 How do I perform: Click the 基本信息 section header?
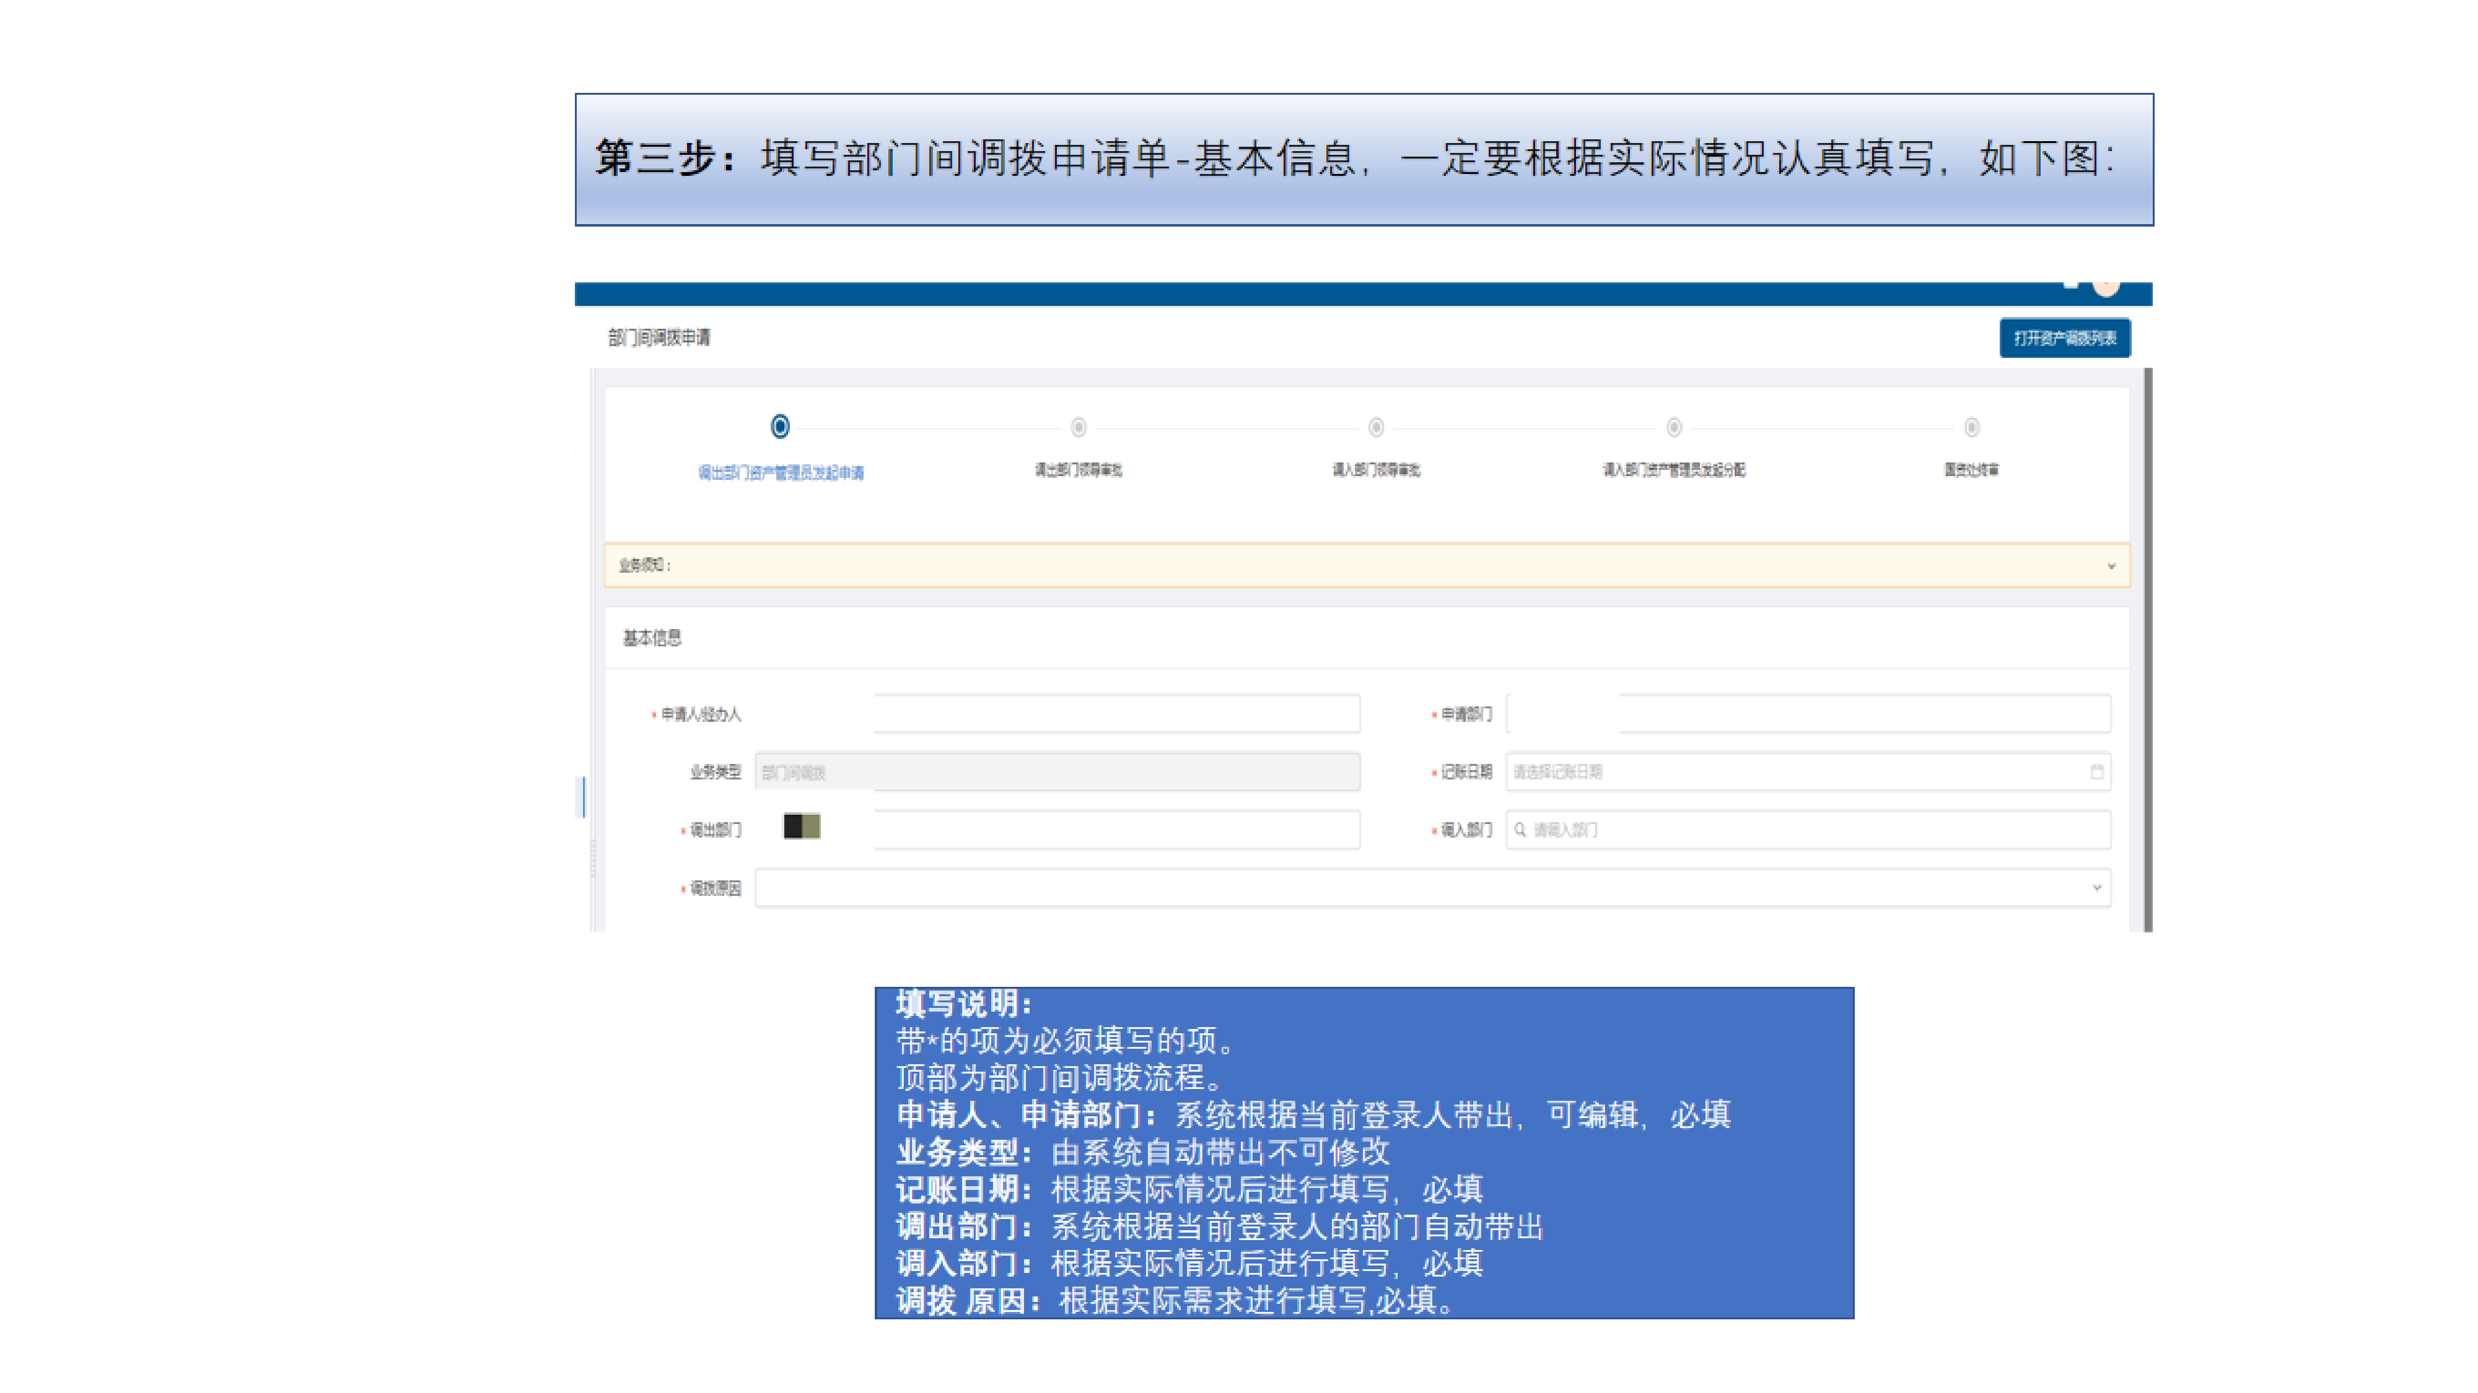coord(651,638)
